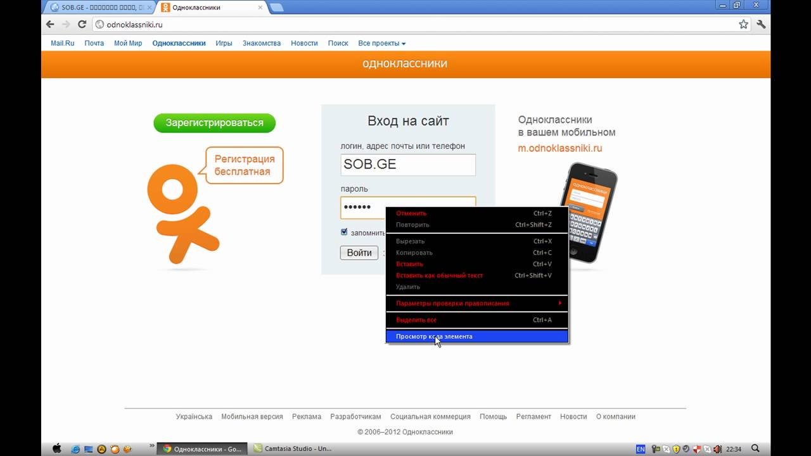The image size is (811, 456).
Task: Click Просмотр кода элемента menu entry
Action: point(477,336)
